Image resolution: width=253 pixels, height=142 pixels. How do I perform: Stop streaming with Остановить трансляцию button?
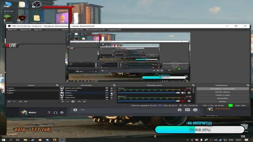(223, 89)
